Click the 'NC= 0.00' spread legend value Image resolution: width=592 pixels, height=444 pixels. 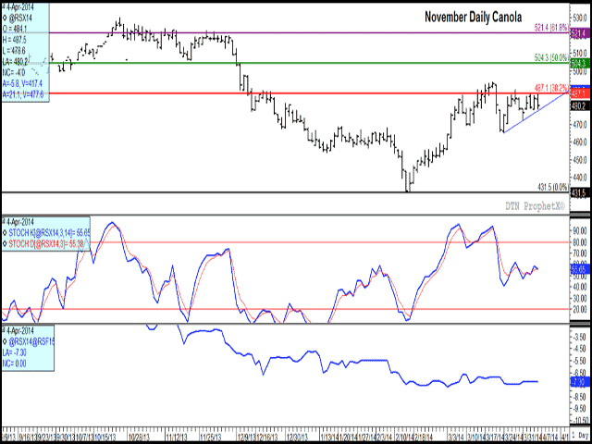pyautogui.click(x=15, y=363)
